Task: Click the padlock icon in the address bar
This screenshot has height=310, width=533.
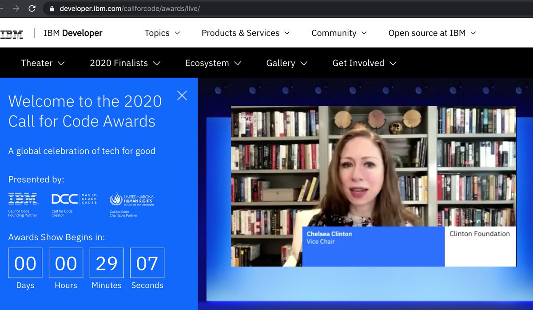Action: (52, 8)
